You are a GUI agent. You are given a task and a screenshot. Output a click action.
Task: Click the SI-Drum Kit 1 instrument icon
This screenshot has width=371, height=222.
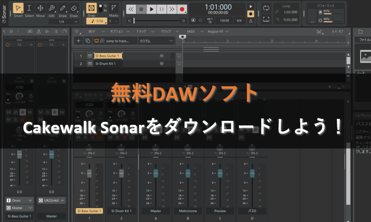point(90,64)
